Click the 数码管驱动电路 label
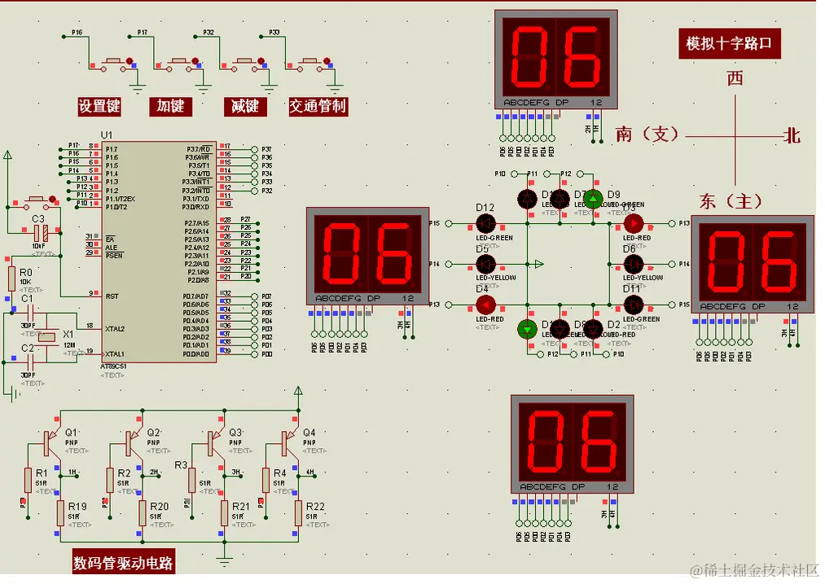Image resolution: width=825 pixels, height=584 pixels. click(x=124, y=563)
